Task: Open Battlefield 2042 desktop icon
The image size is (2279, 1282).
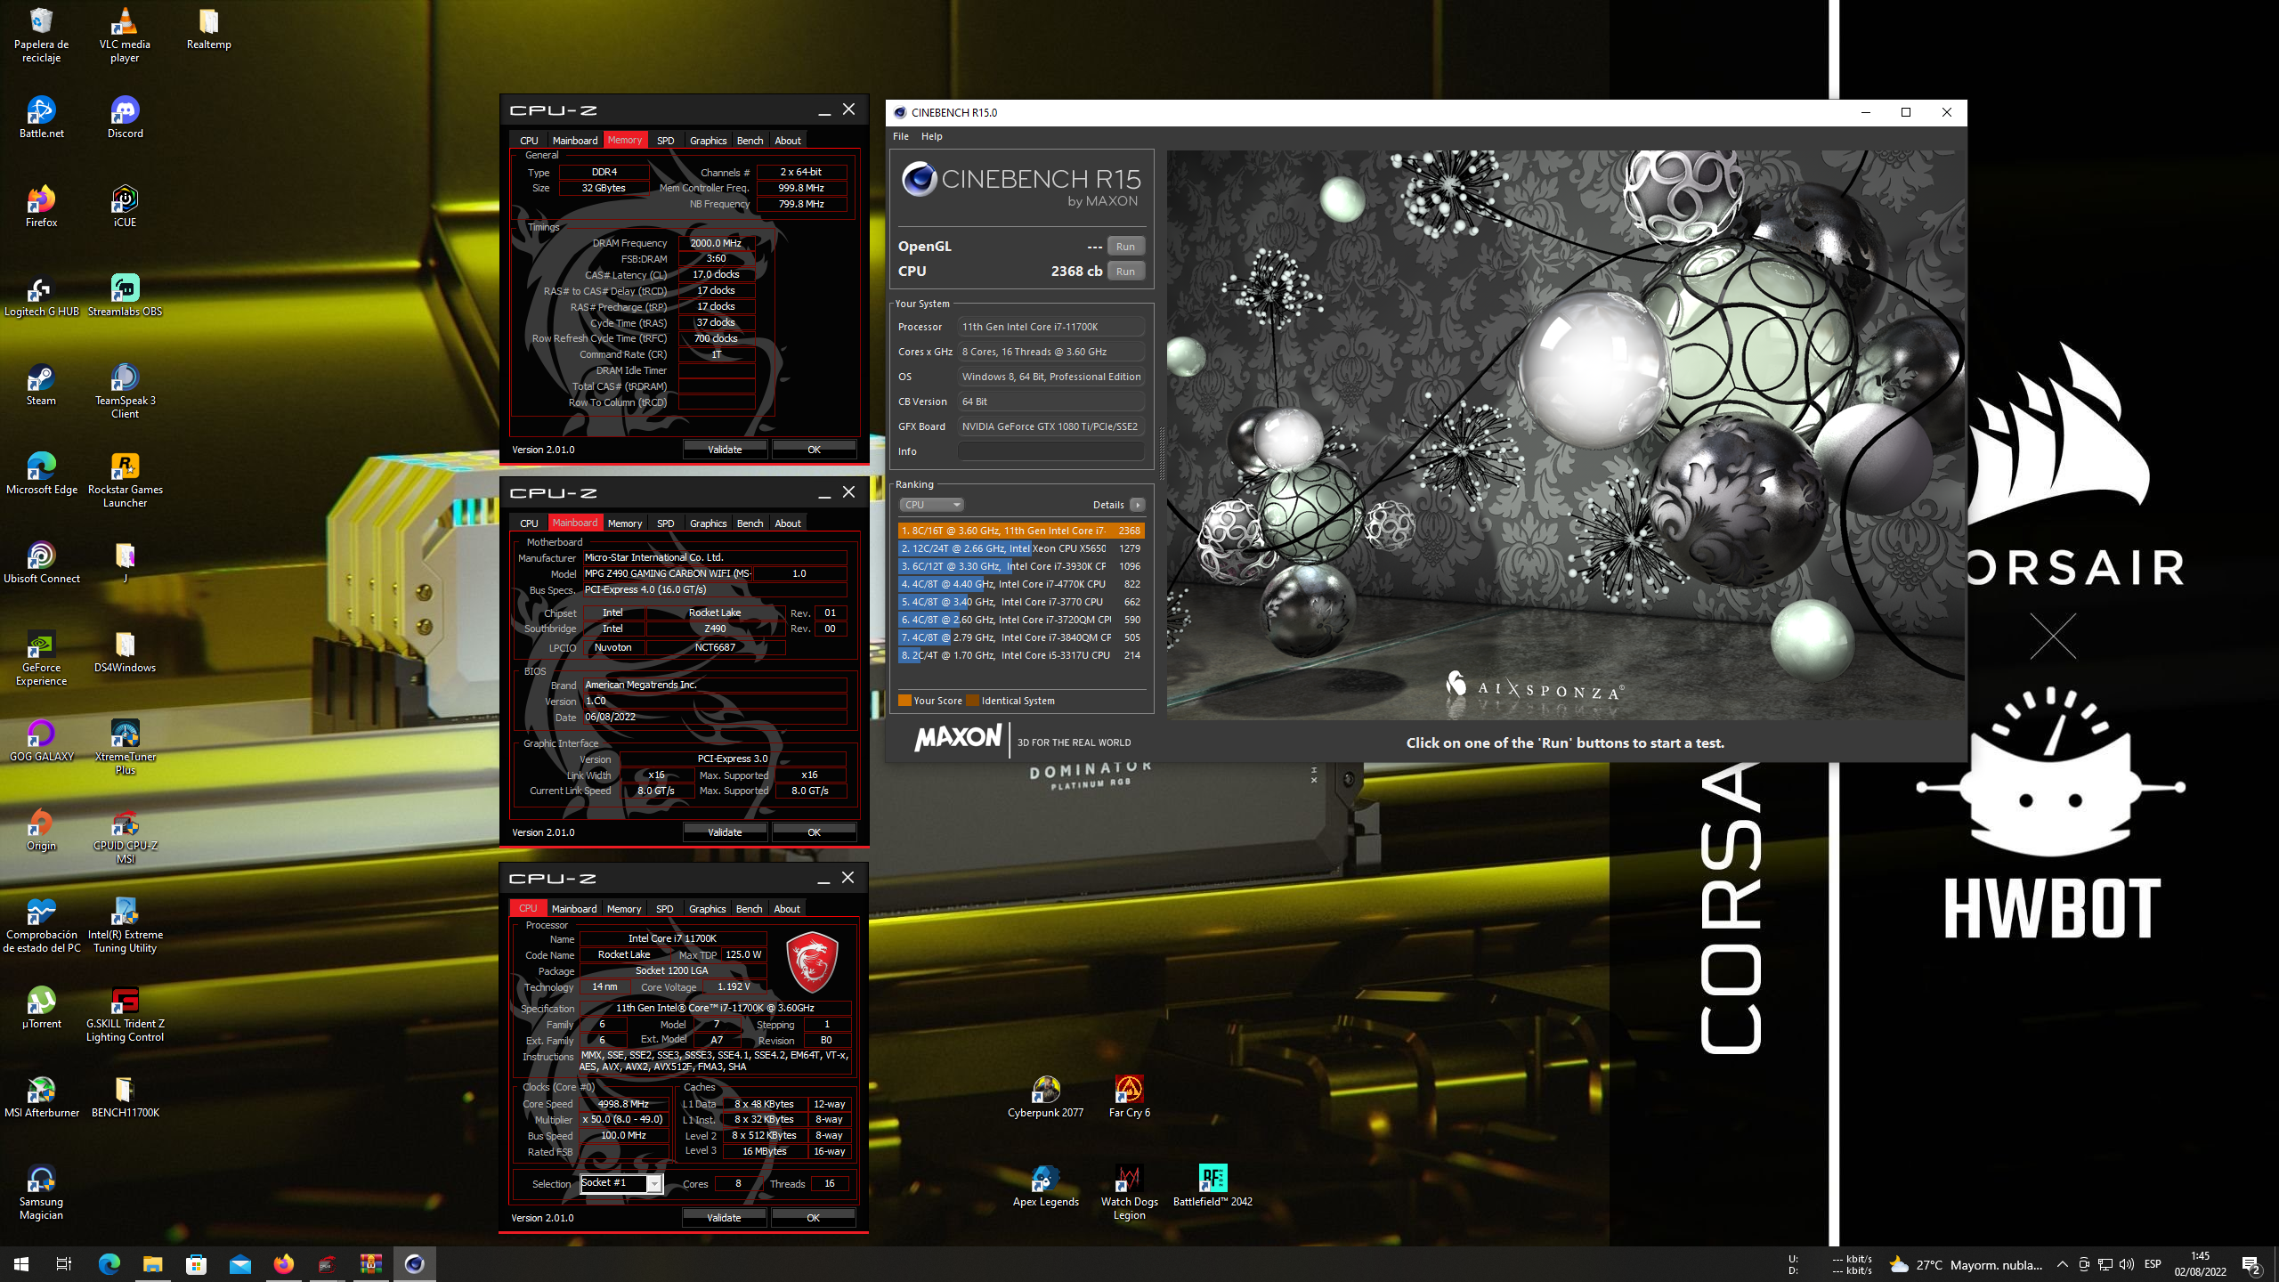Action: [x=1212, y=1185]
